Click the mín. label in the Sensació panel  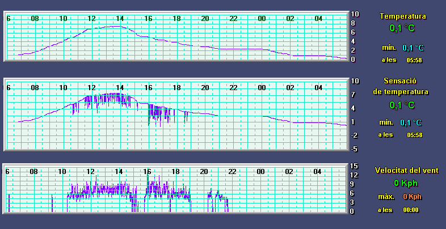(x=386, y=123)
